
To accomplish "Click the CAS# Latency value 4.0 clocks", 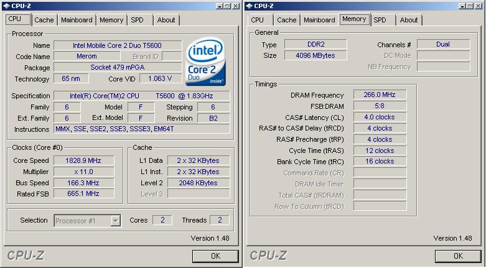I will tap(380, 117).
